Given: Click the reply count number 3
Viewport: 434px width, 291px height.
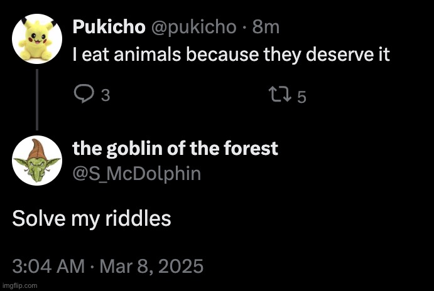Looking at the screenshot, I should pyautogui.click(x=106, y=95).
